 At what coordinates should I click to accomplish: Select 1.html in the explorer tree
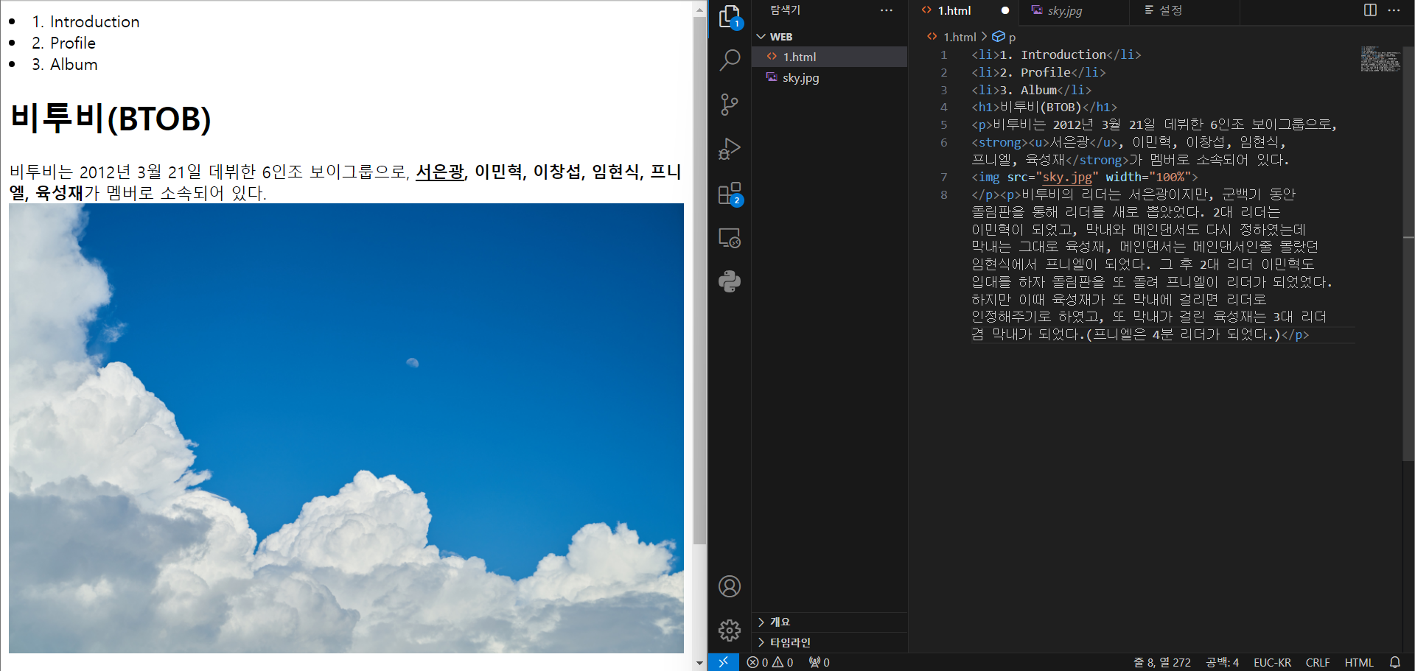830,57
